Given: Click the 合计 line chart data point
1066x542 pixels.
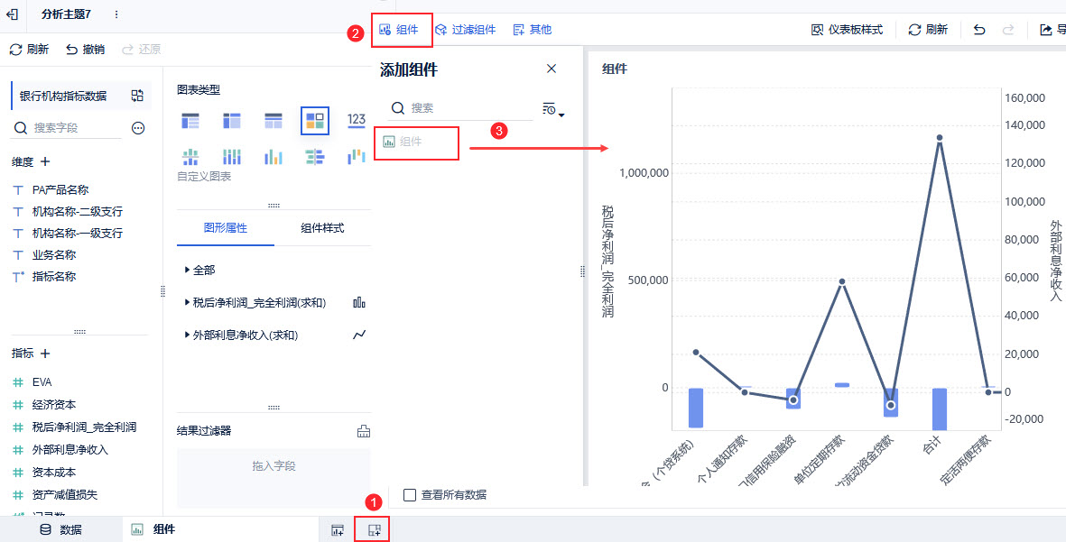Looking at the screenshot, I should point(939,138).
